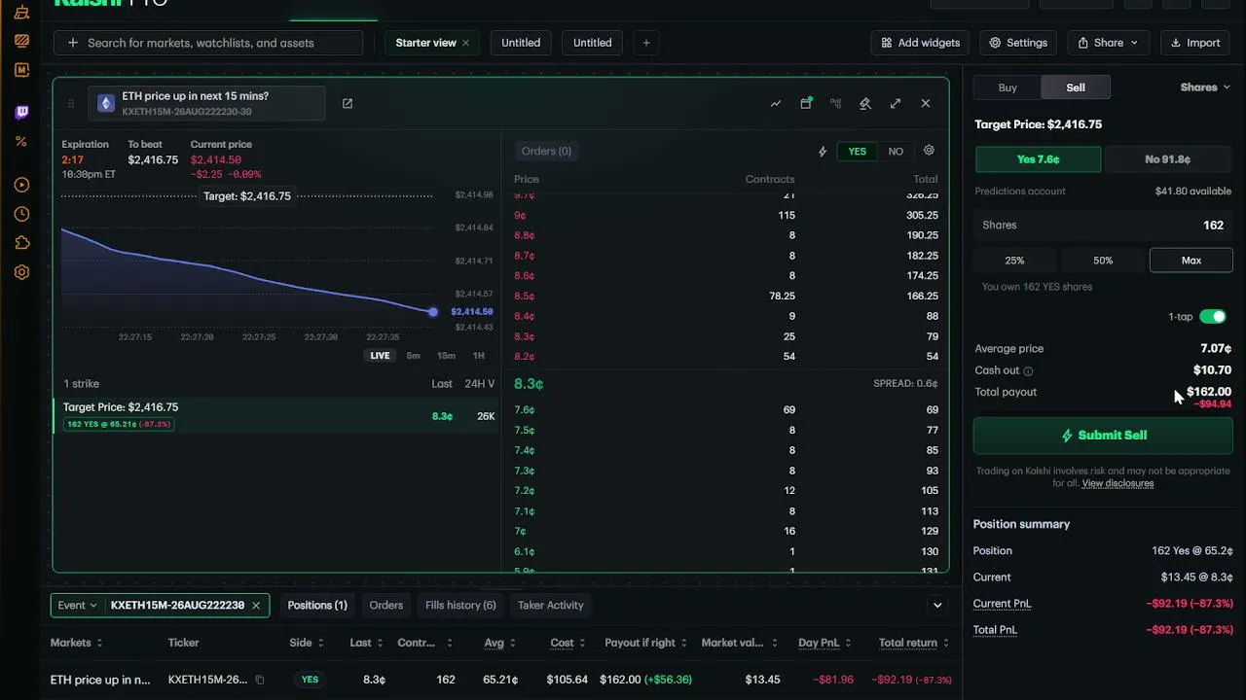This screenshot has width=1246, height=700.
Task: Click the search markets and watchlists field
Action: coord(209,43)
